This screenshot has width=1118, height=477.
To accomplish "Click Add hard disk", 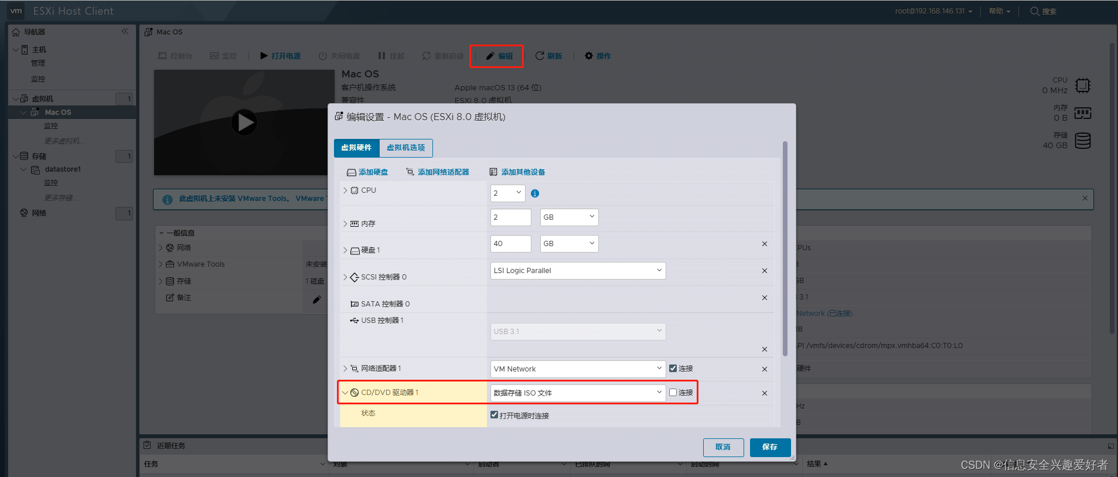I will coord(367,172).
